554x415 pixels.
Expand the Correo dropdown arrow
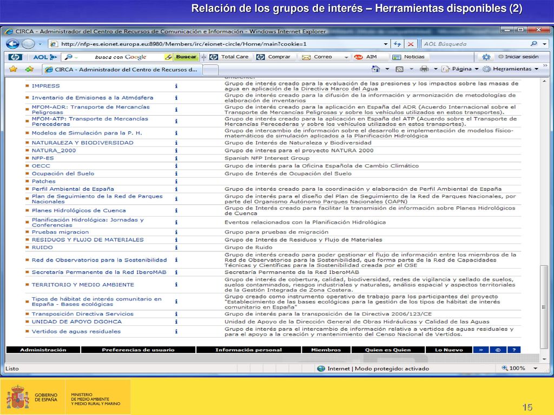(x=346, y=57)
